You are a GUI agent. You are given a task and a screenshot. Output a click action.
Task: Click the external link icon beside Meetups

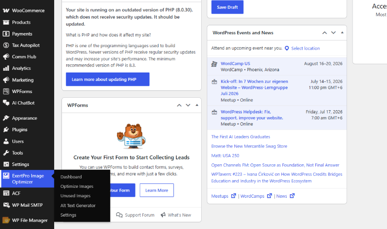[233, 196]
